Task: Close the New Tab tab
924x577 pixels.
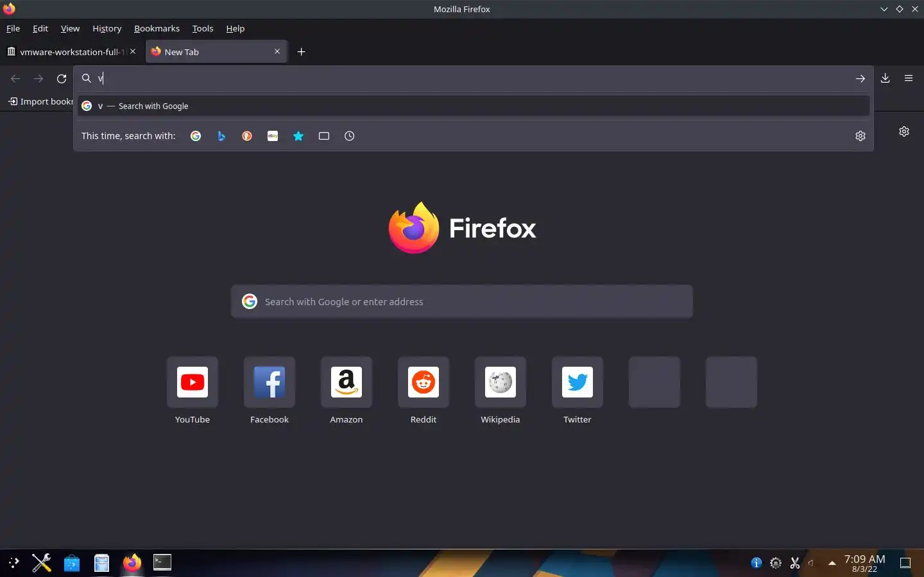Action: tap(277, 51)
